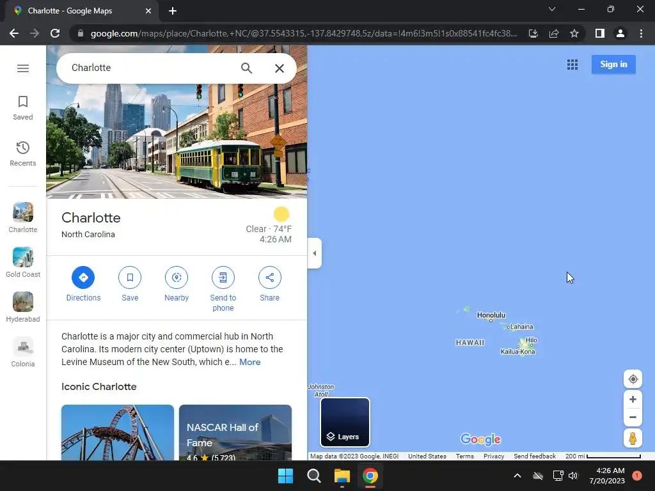Open Google apps grid
655x491 pixels.
coord(572,65)
